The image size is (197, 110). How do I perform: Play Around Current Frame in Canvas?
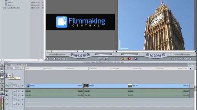click(x=160, y=55)
